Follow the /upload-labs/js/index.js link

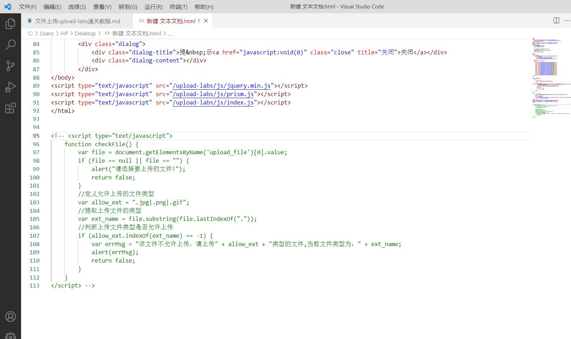coord(213,102)
